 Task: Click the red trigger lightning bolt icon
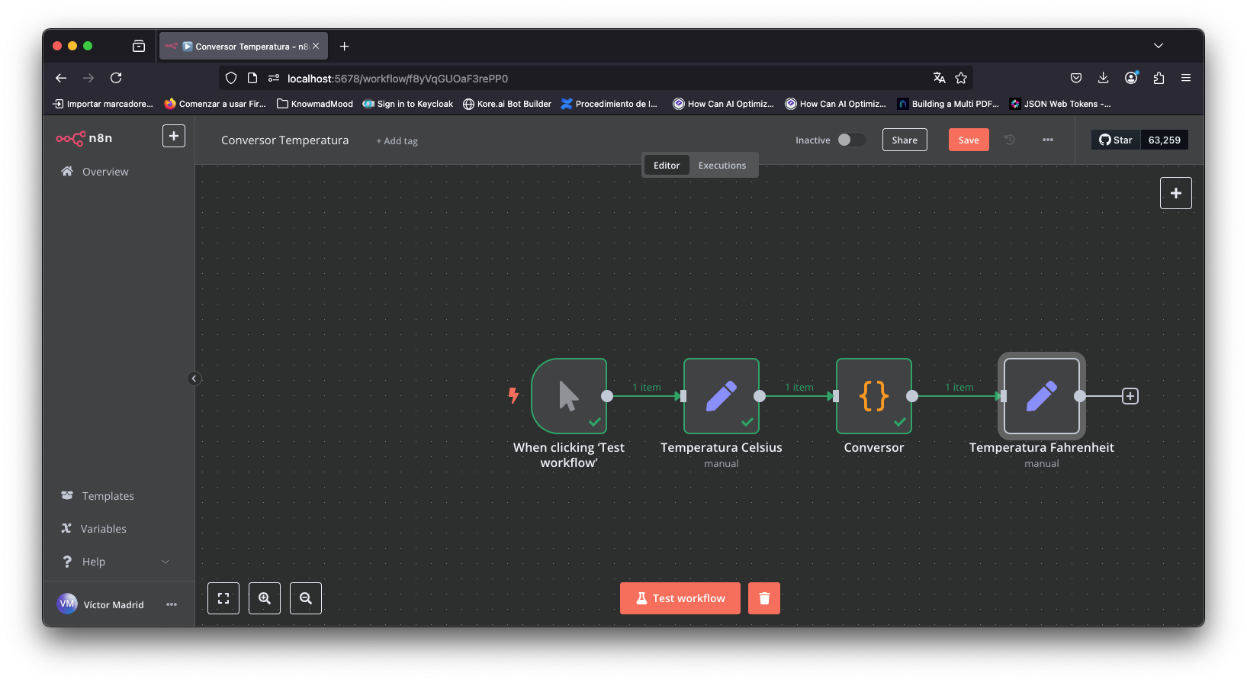tap(514, 395)
